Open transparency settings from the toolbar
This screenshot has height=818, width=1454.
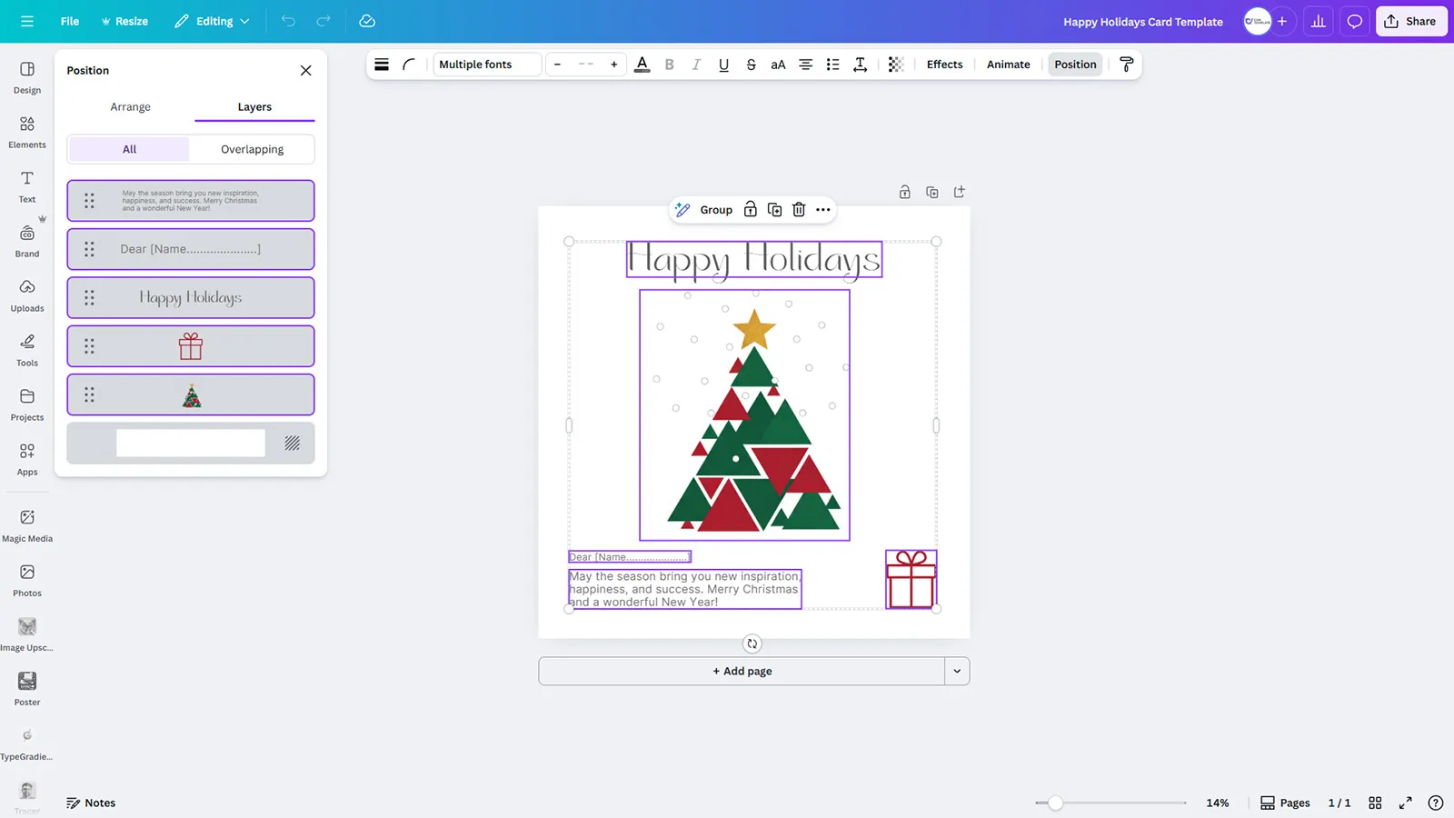click(895, 65)
